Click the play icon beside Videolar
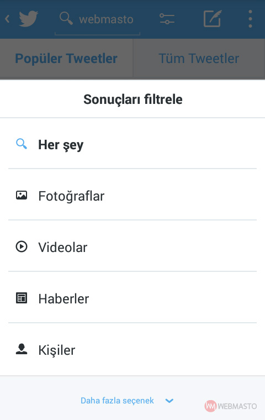The width and height of the screenshot is (265, 420). tap(22, 246)
